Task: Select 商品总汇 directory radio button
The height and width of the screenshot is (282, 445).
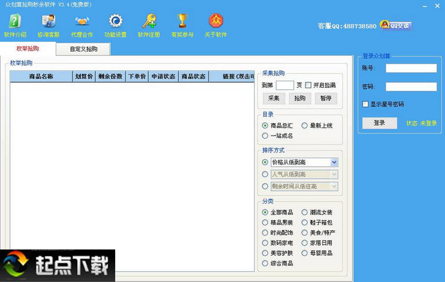Action: 265,125
